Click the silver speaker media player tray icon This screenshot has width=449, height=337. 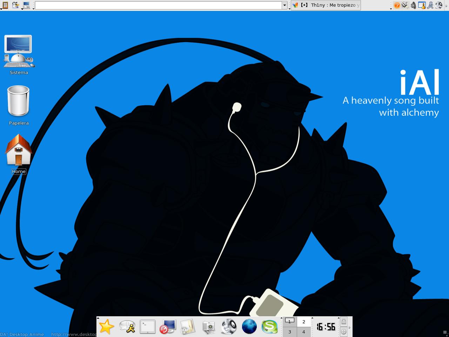pyautogui.click(x=439, y=5)
